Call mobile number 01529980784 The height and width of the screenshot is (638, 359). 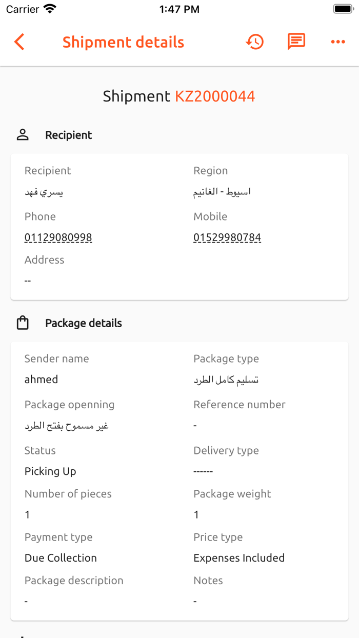tap(227, 237)
